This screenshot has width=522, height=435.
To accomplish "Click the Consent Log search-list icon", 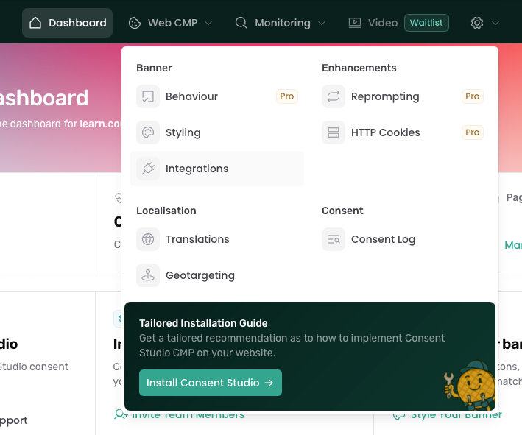I will 334,239.
